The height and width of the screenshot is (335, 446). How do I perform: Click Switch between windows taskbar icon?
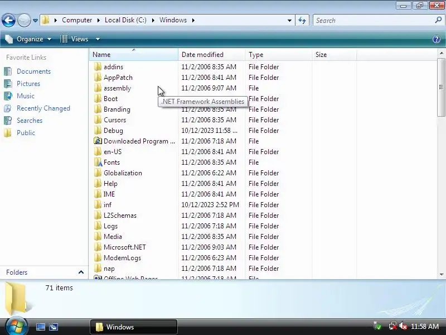[53, 327]
